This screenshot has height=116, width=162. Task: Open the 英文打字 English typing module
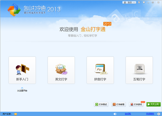click(x=61, y=70)
